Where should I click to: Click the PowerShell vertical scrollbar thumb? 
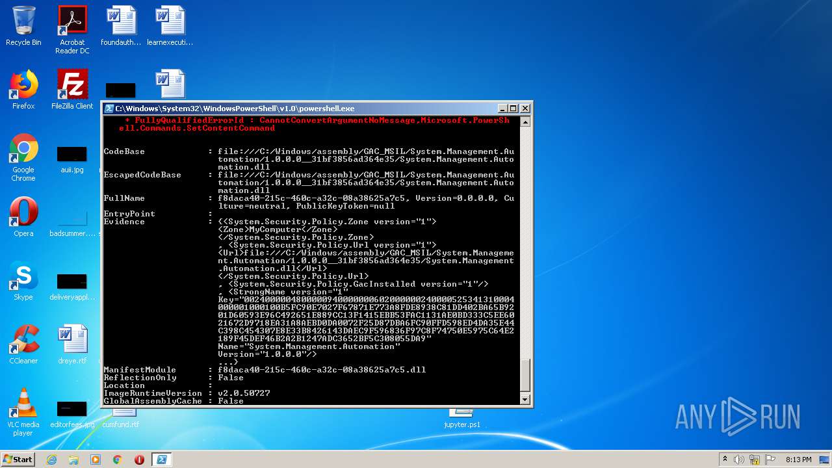(x=526, y=375)
